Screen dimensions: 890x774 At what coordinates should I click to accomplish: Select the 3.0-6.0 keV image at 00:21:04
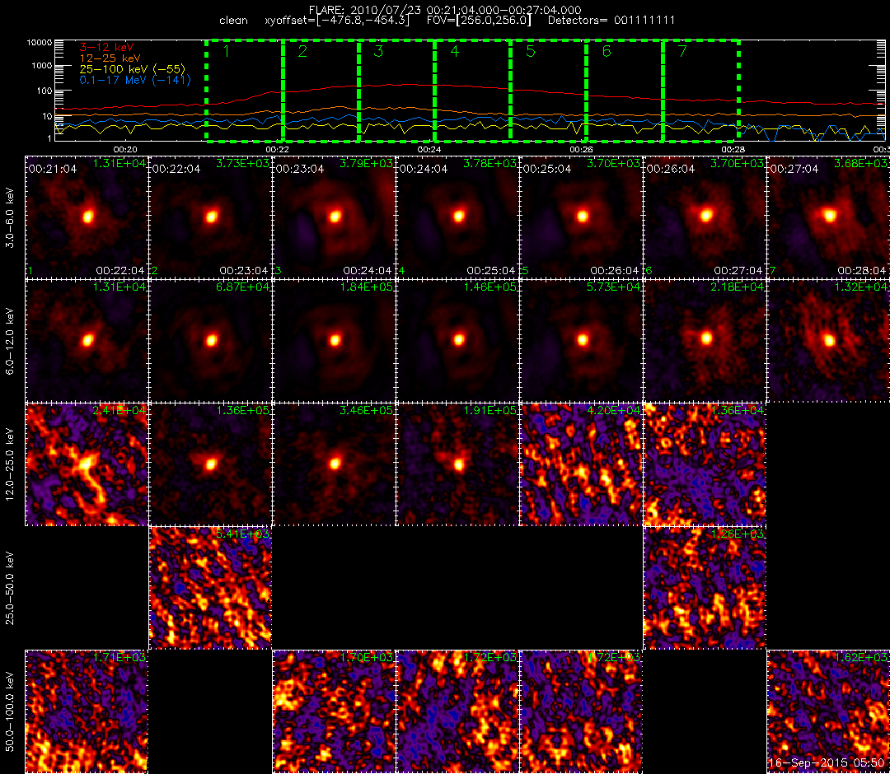(x=87, y=217)
